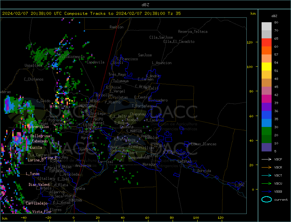Click the Composite Tracks timestamp header text

91,14
